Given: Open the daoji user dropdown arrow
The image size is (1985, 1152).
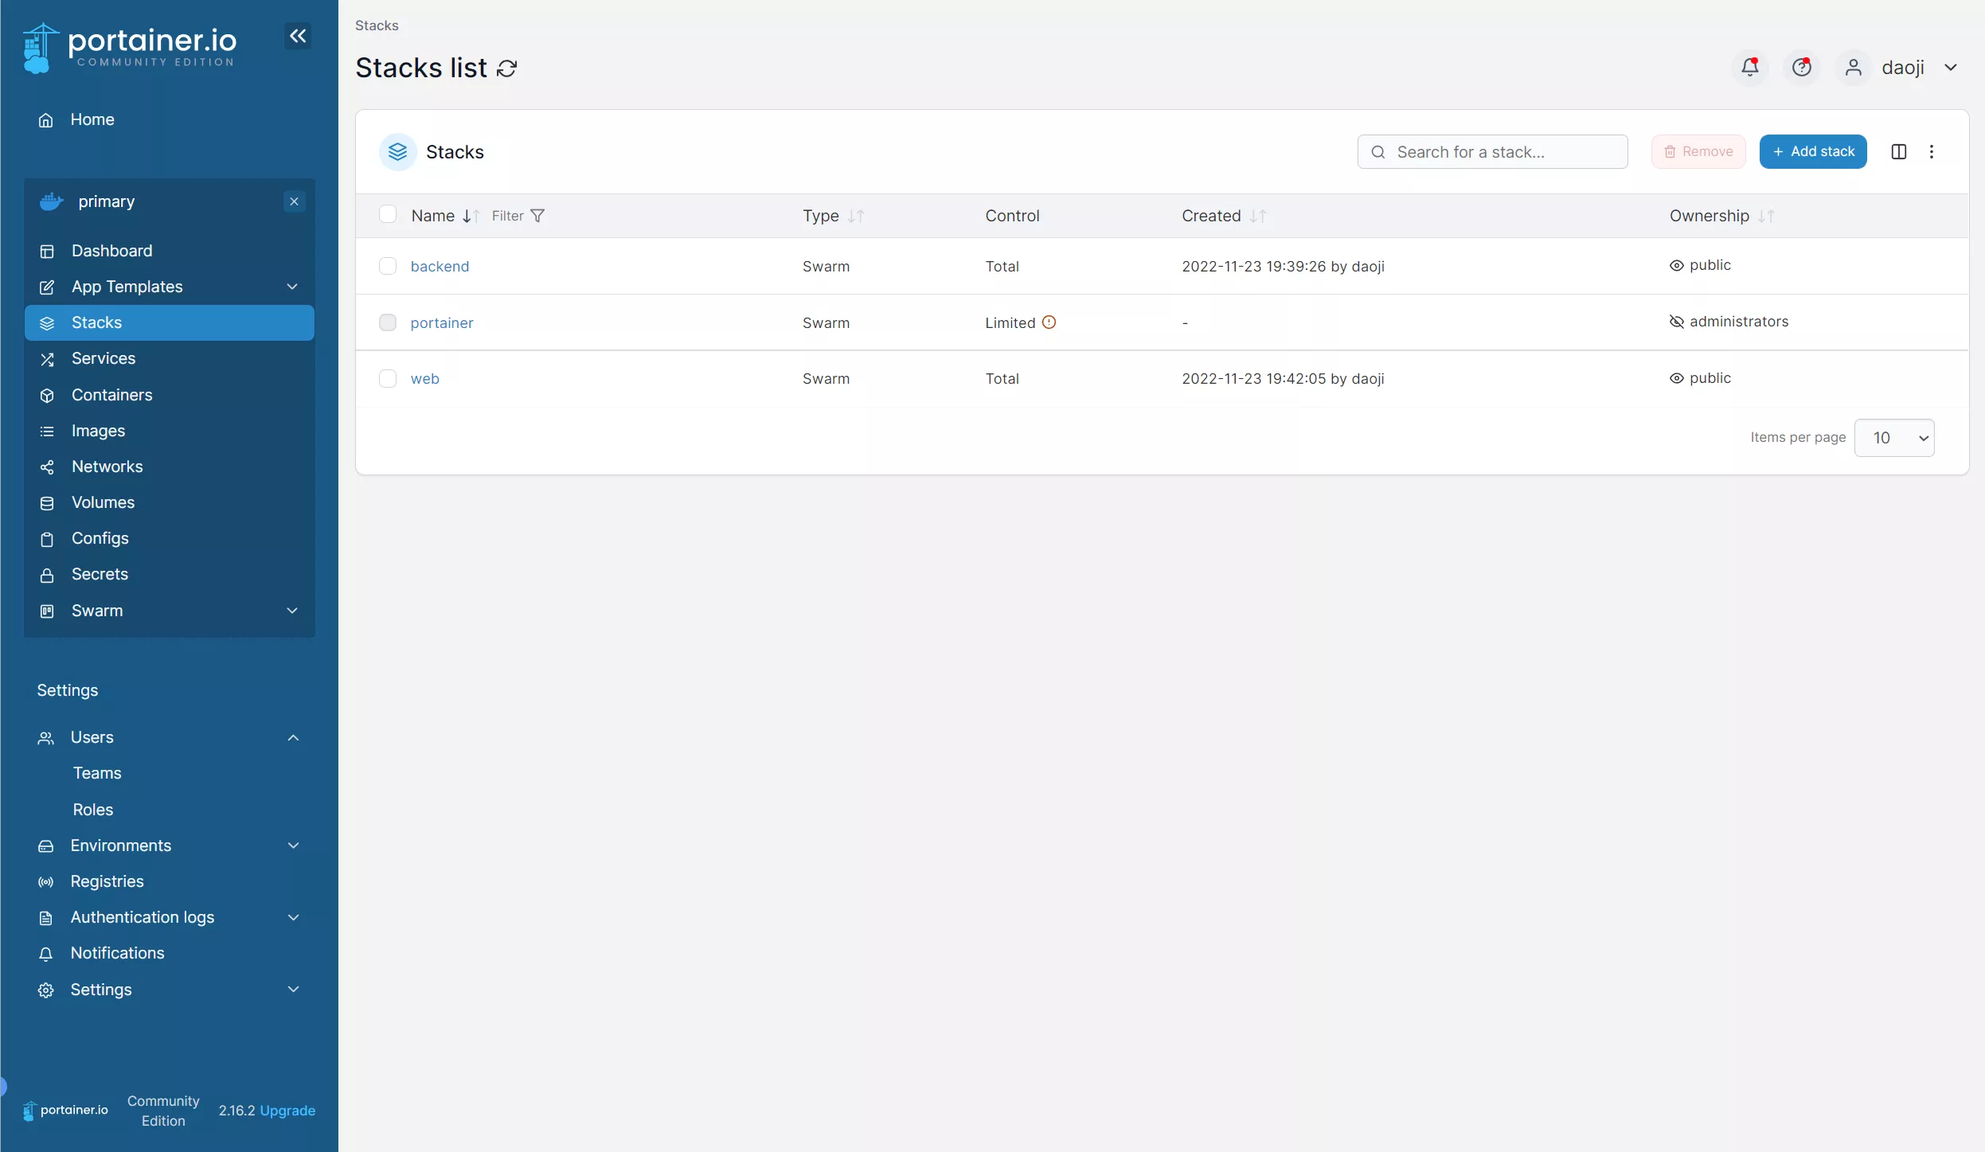Looking at the screenshot, I should pyautogui.click(x=1951, y=68).
